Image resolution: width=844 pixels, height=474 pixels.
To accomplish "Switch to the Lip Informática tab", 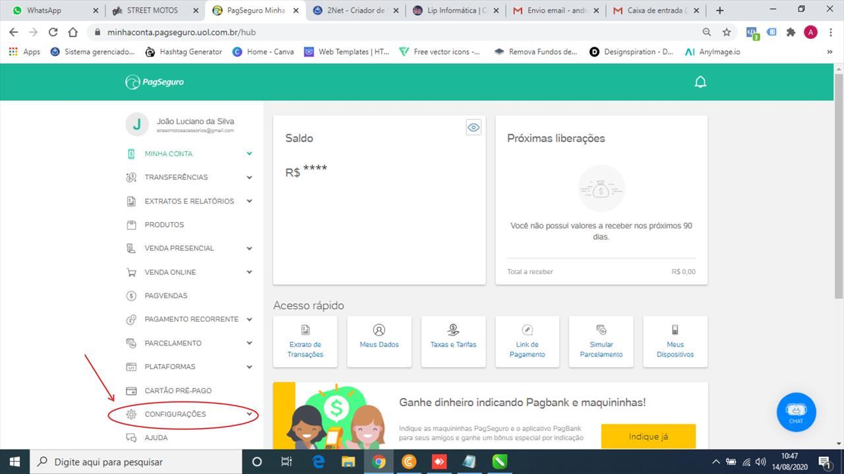I will point(456,11).
